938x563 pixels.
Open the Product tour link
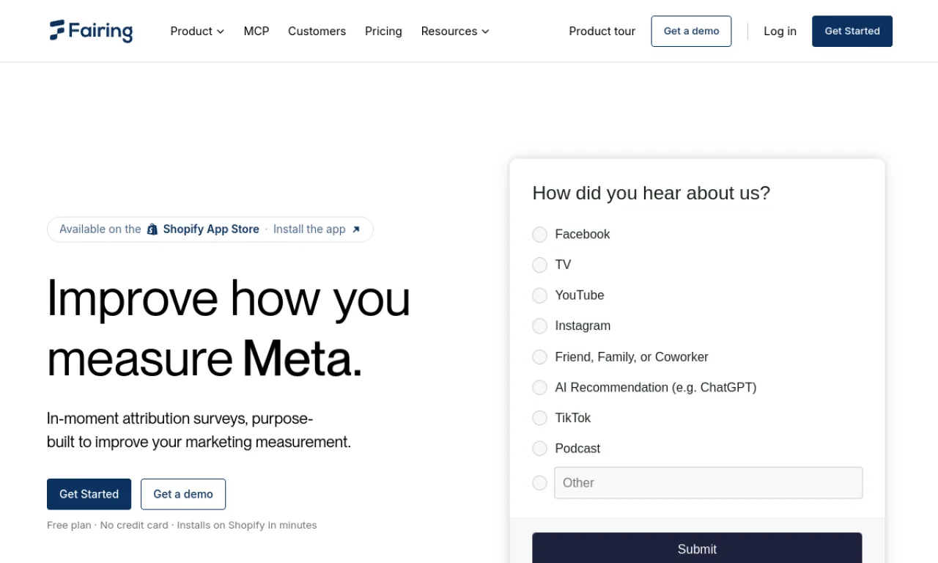[x=602, y=31]
